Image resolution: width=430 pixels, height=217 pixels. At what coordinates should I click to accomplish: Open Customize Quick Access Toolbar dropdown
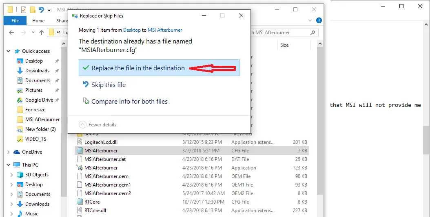pyautogui.click(x=49, y=10)
